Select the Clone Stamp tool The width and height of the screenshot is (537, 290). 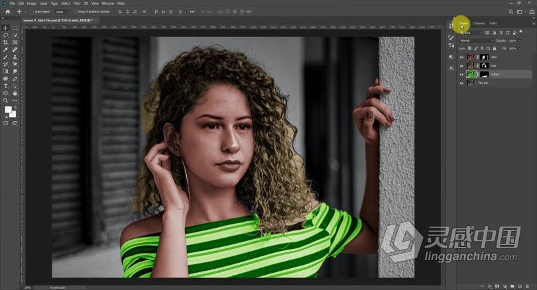(x=15, y=57)
